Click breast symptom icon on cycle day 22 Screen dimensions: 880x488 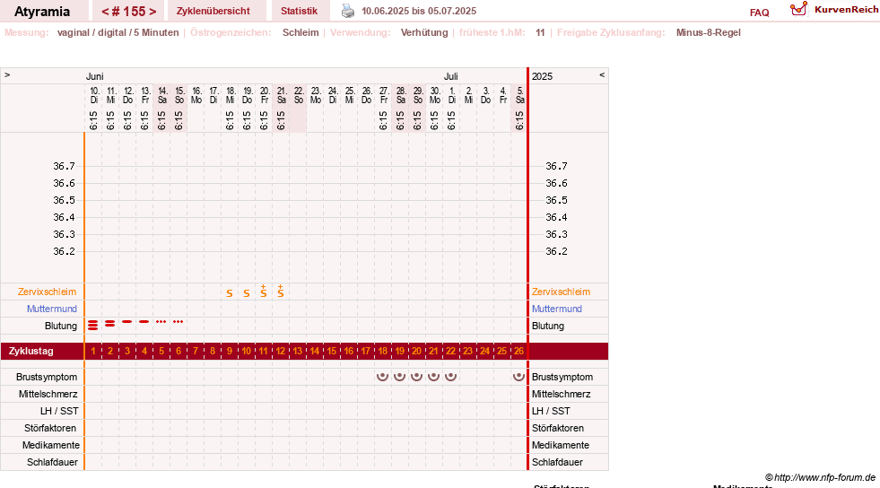[450, 377]
